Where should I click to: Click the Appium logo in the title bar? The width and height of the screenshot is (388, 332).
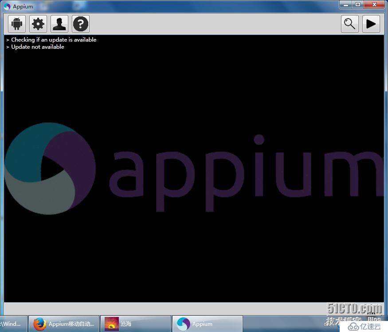7,6
